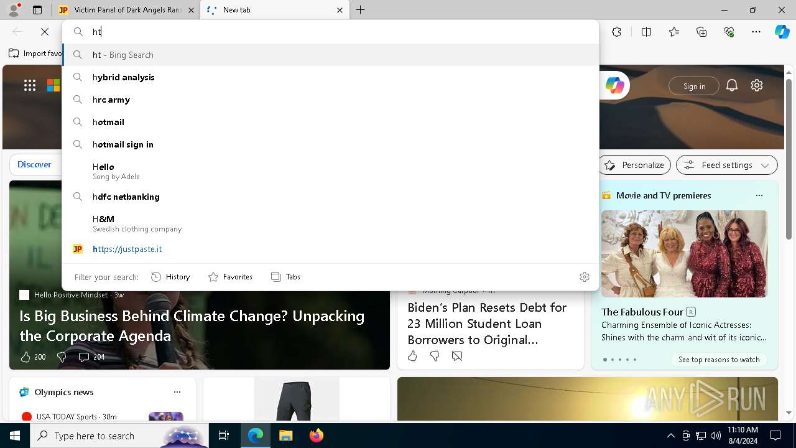Open the Extensions icon
Viewport: 796px width, 448px height.
(616, 32)
